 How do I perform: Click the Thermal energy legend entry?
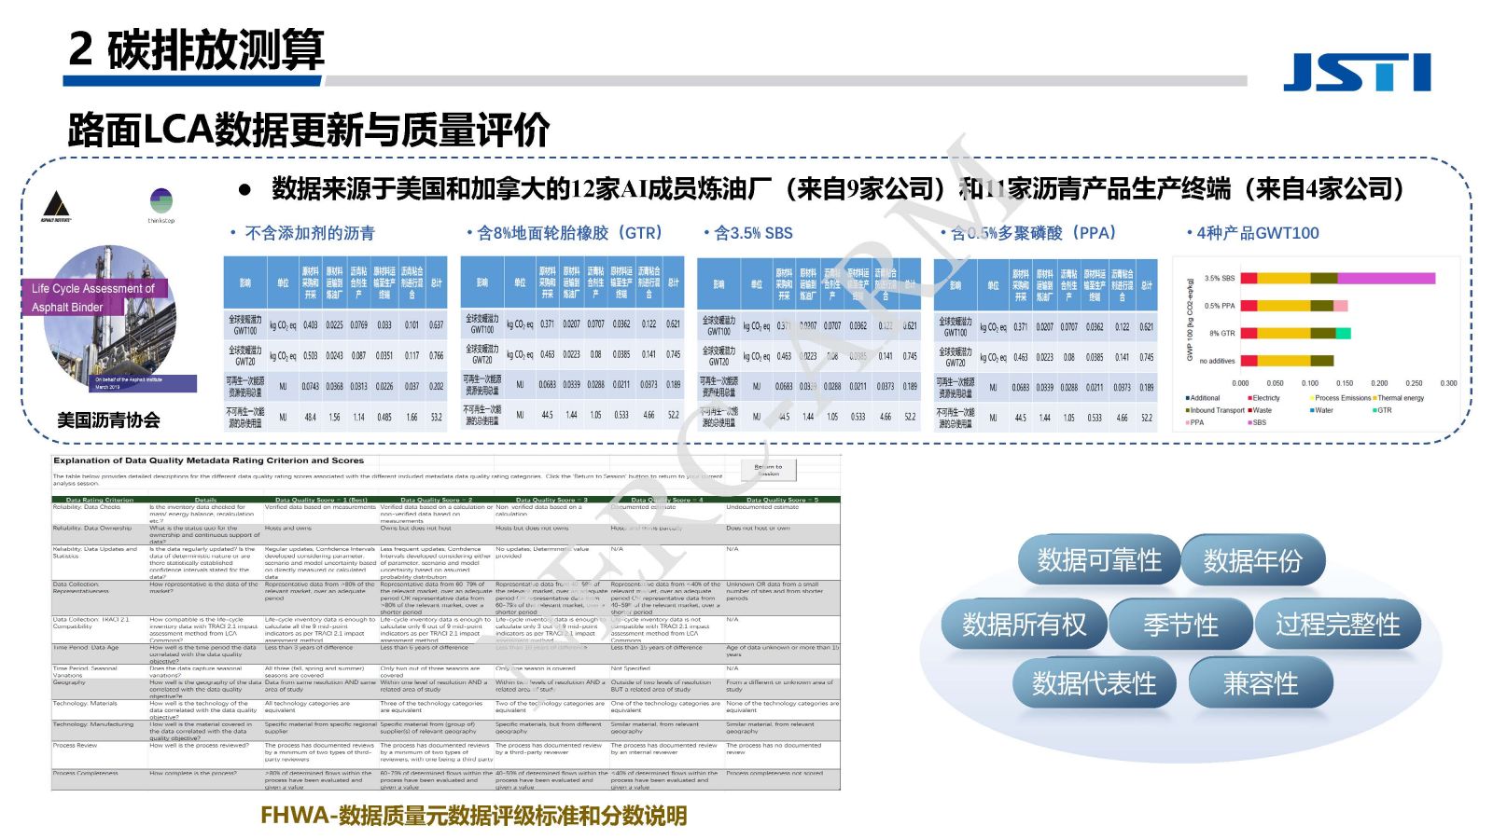point(1398,398)
